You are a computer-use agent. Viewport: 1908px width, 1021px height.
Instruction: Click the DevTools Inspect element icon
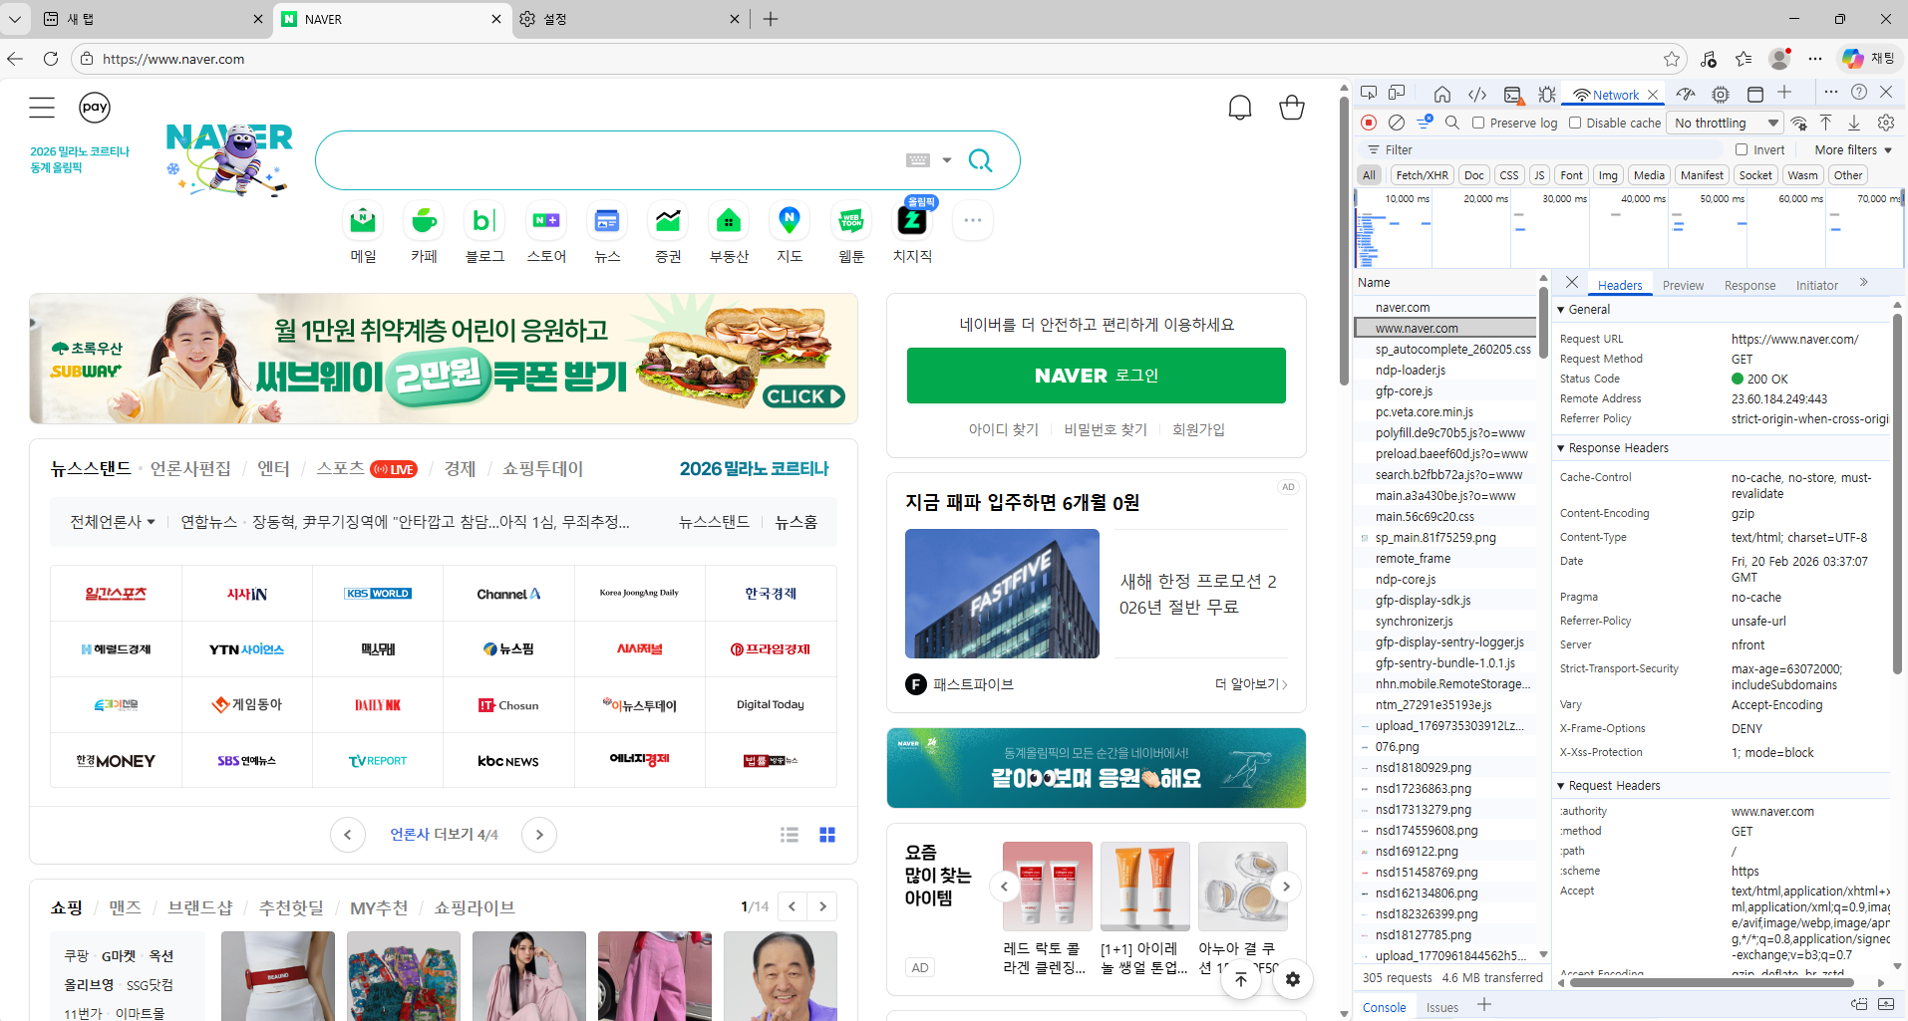click(1369, 93)
